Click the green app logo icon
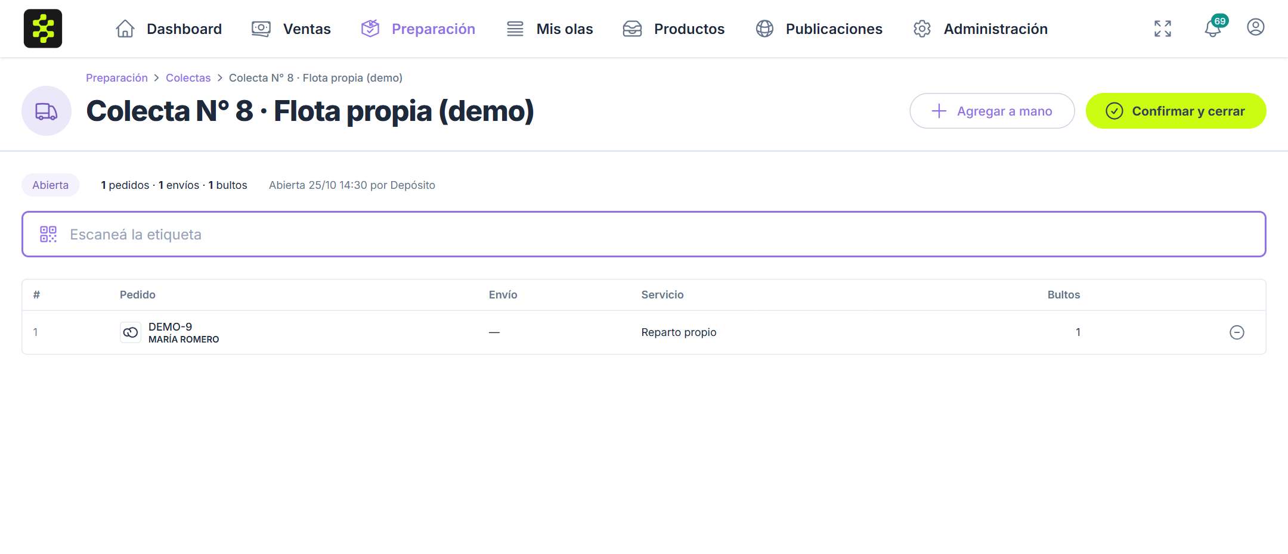This screenshot has width=1288, height=554. [x=43, y=29]
